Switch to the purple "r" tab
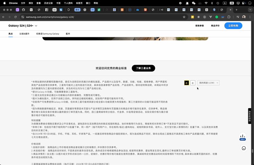The width and height of the screenshot is (254, 165). point(17,10)
